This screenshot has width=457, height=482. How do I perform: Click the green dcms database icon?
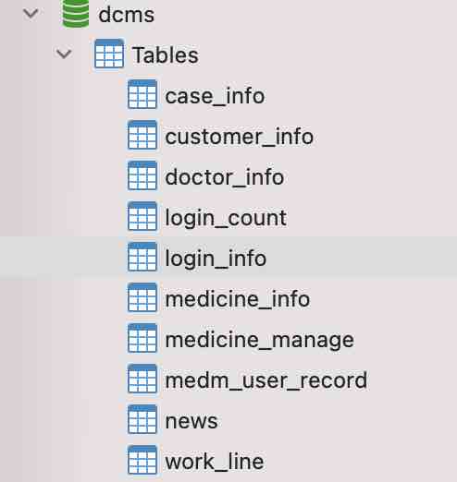[76, 14]
